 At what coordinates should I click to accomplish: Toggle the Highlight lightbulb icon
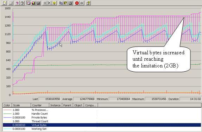point(54,3)
